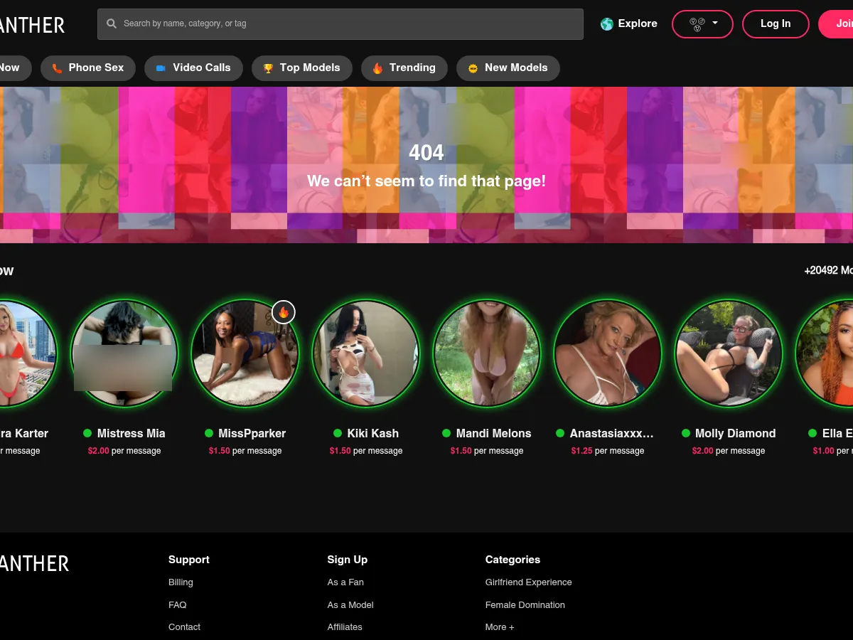Open Female Domination category link
This screenshot has width=853, height=640.
[525, 604]
